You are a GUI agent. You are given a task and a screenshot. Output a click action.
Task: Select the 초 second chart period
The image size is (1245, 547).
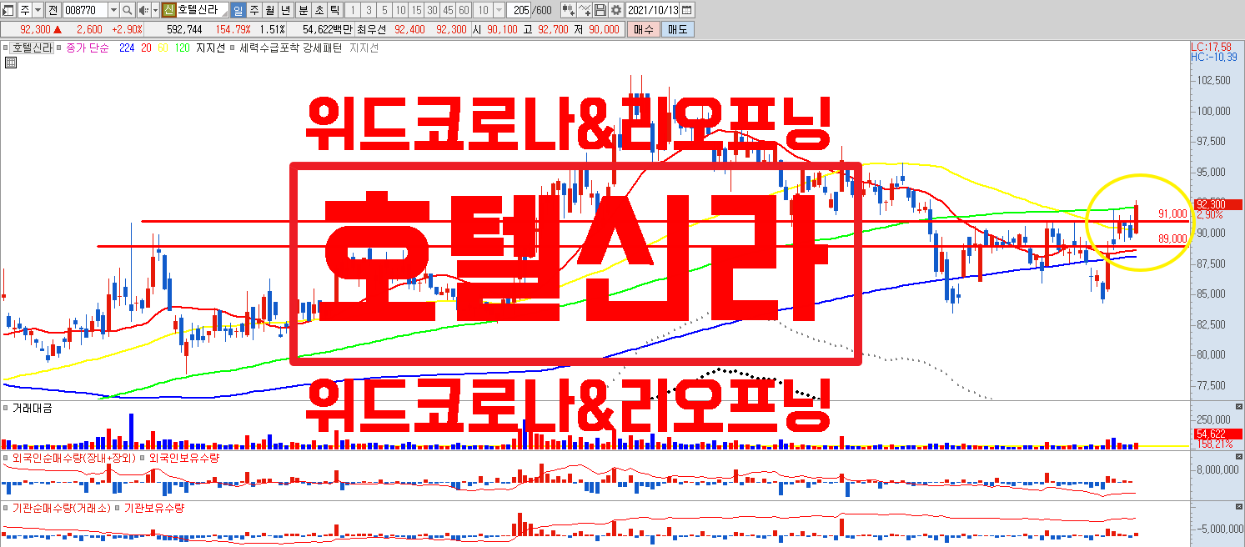319,10
